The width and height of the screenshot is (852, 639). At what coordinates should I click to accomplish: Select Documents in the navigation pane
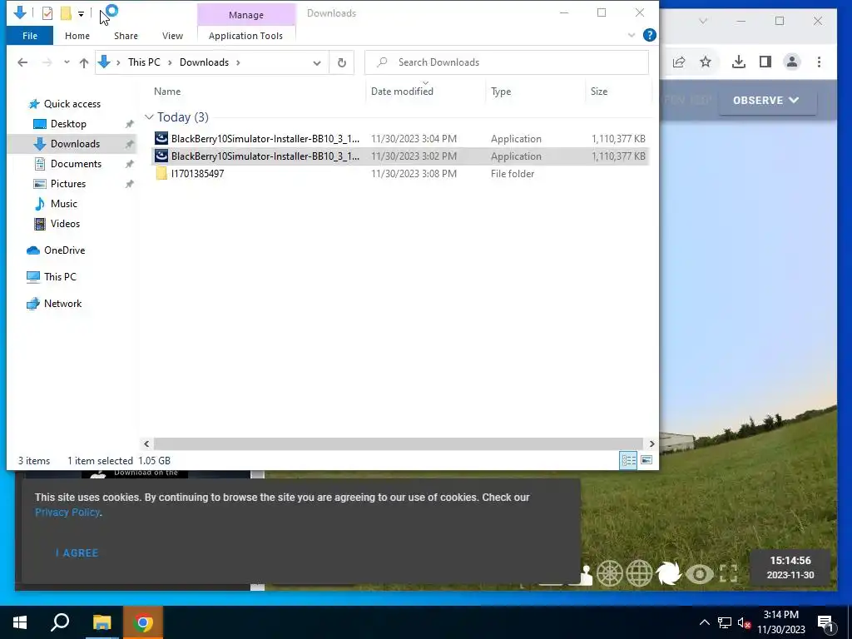point(76,164)
